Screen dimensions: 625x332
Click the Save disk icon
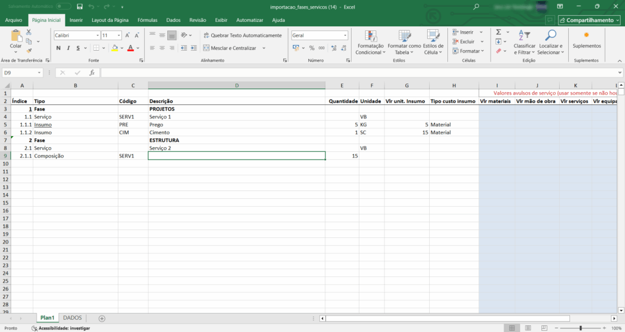79,6
